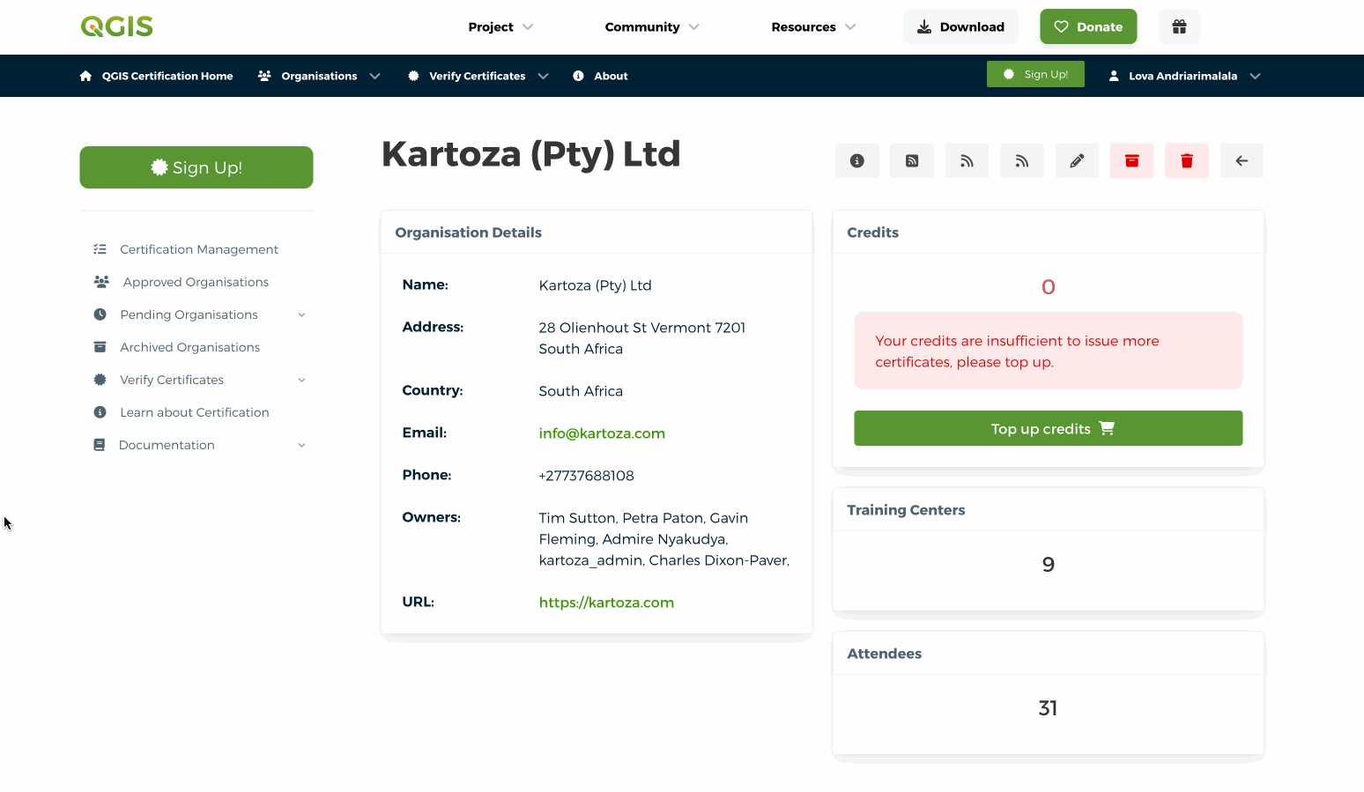The height and width of the screenshot is (792, 1364).
Task: Expand the Resources dropdown menu
Action: [813, 26]
